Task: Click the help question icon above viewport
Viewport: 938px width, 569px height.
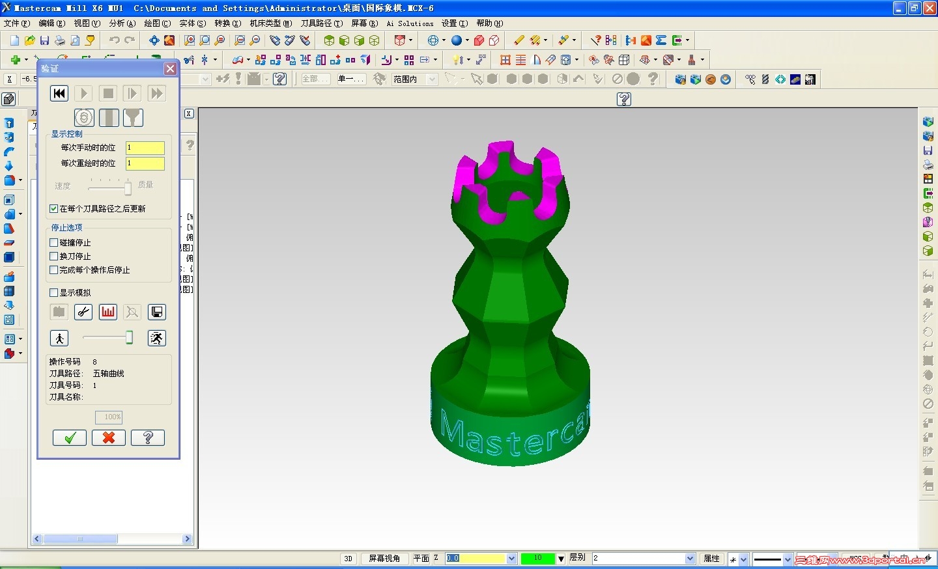Action: (x=624, y=99)
